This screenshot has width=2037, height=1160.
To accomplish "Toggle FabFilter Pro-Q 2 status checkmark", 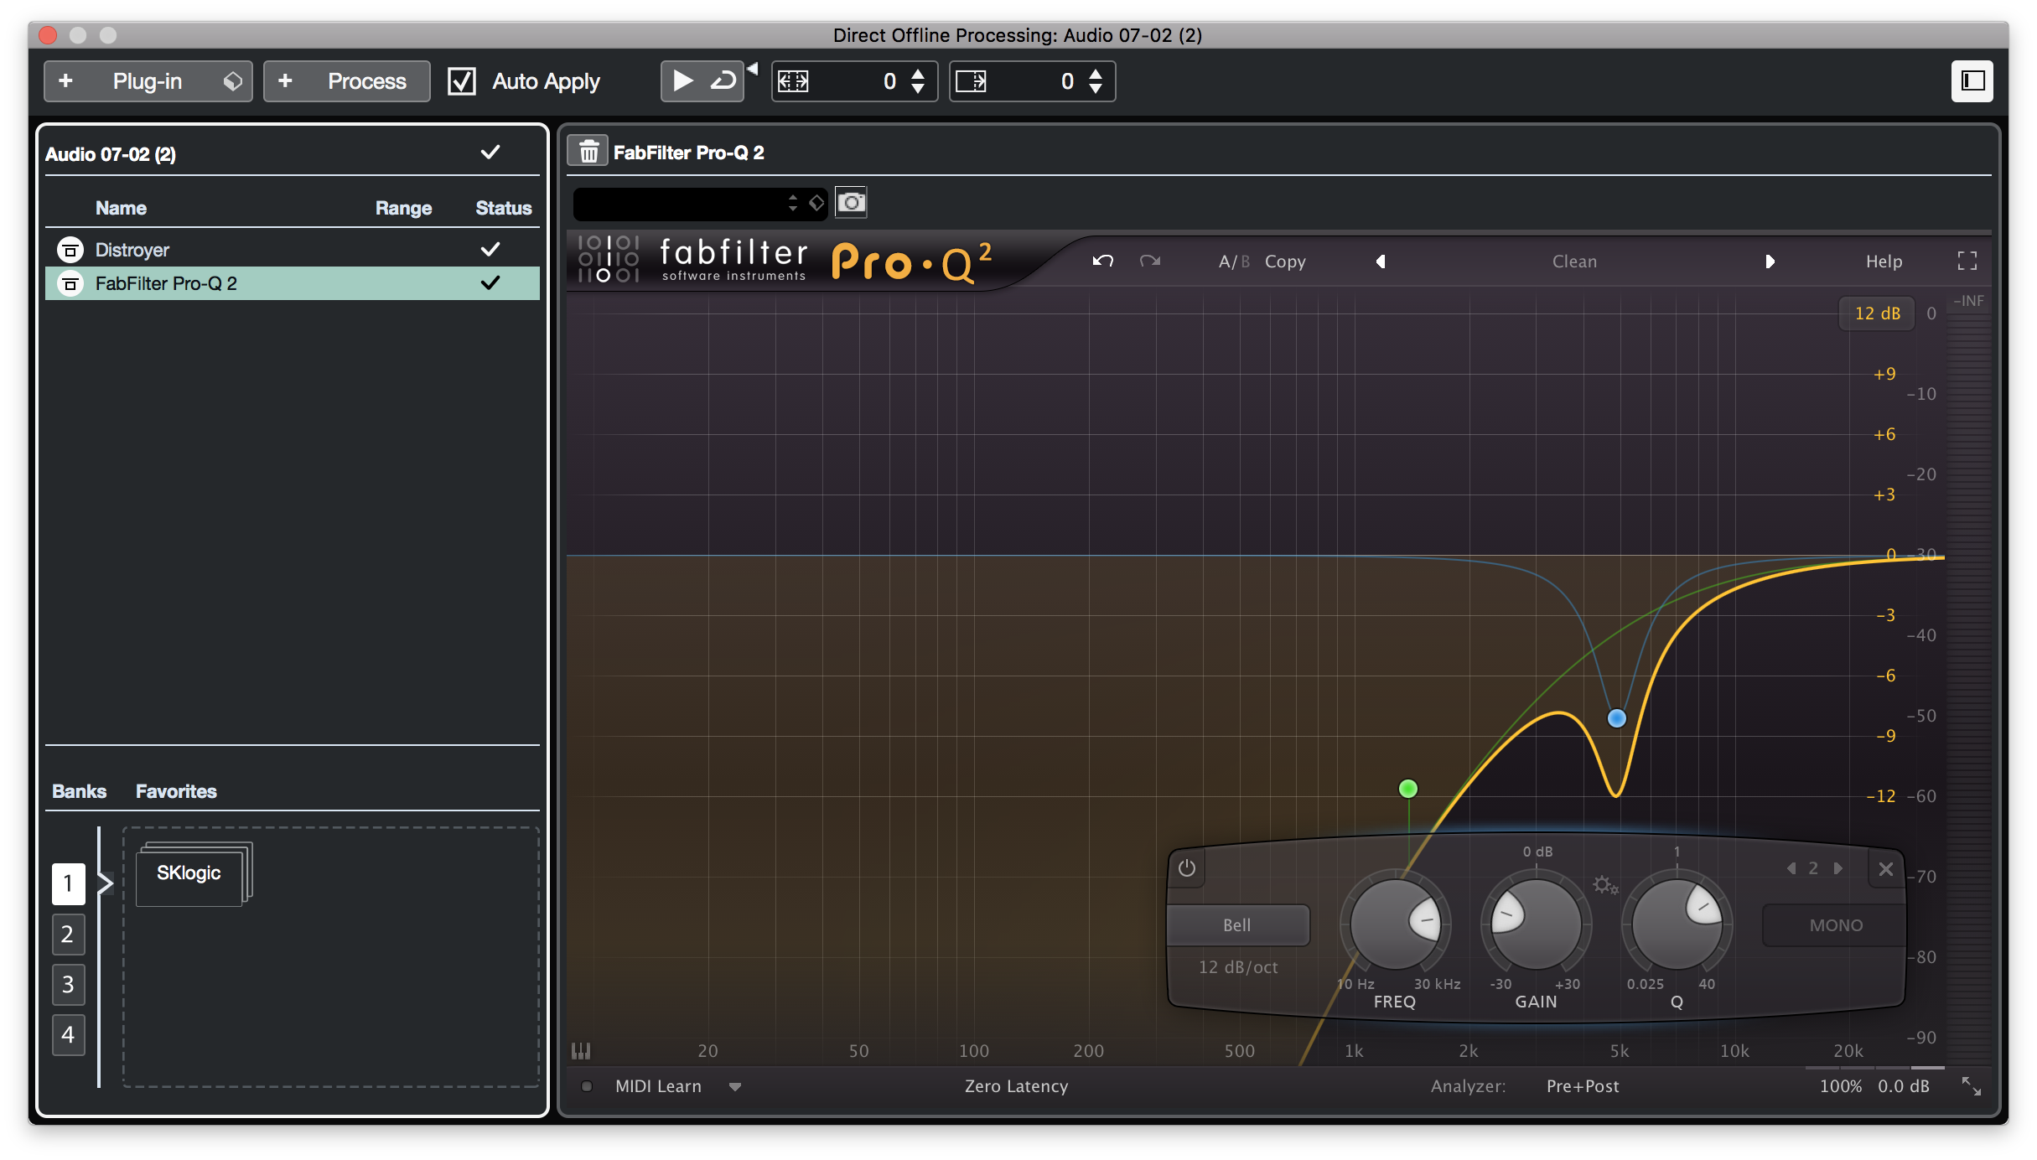I will tap(490, 283).
